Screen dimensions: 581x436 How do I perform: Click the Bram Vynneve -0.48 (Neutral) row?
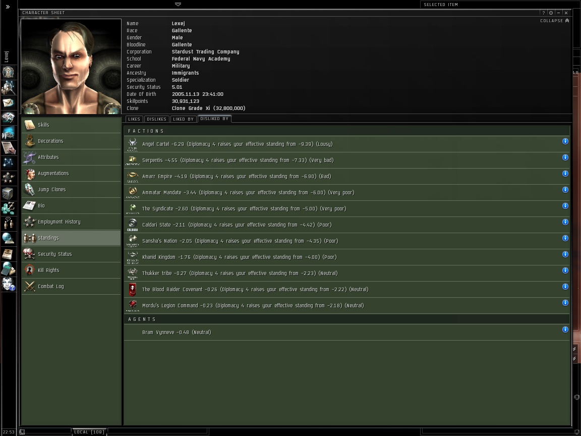coord(346,332)
